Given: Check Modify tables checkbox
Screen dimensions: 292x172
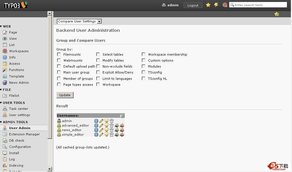Looking at the screenshot, I should point(98,60).
